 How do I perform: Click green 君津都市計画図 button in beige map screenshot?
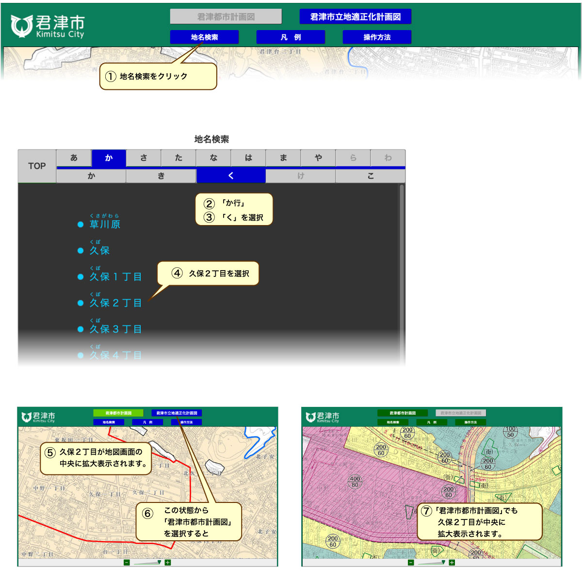pyautogui.click(x=118, y=413)
